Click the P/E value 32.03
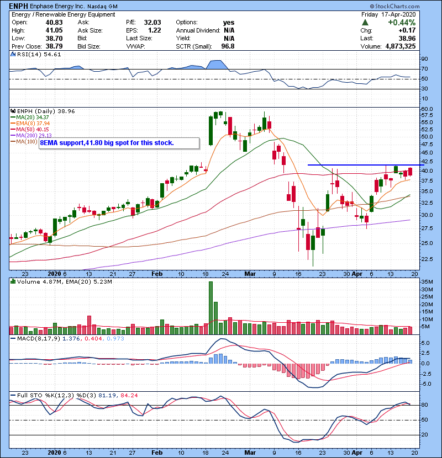Image resolution: width=442 pixels, height=458 pixels. point(152,23)
